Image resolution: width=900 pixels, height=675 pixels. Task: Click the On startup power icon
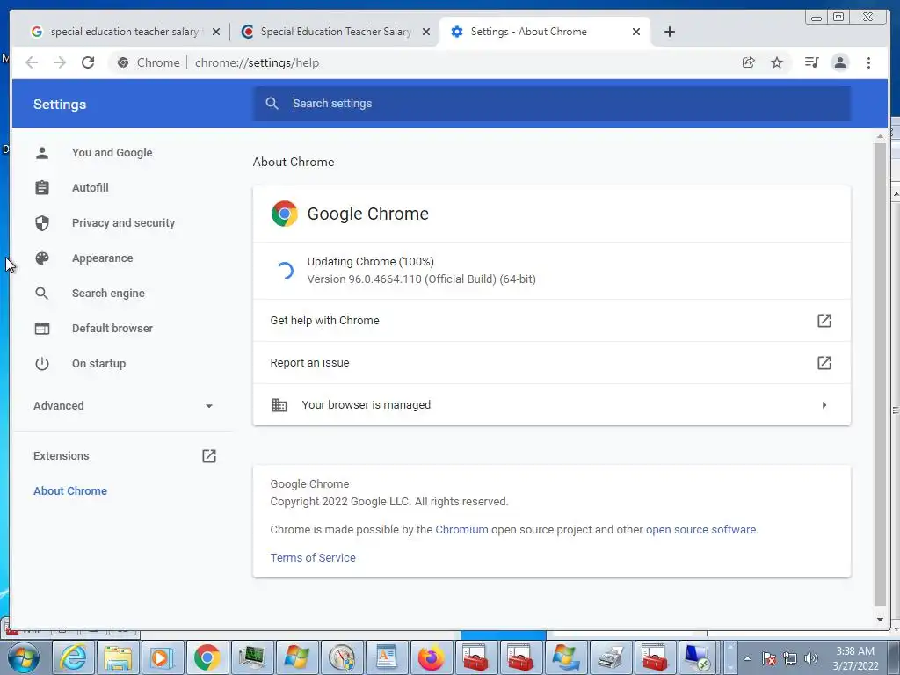pos(42,363)
